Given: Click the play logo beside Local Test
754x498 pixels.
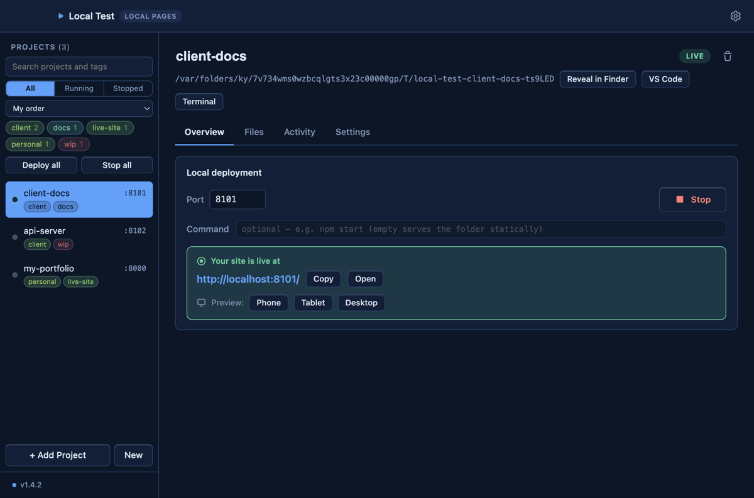Looking at the screenshot, I should click(61, 16).
